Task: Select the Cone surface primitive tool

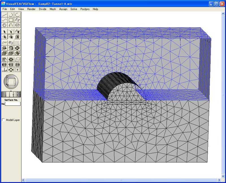Action: 11,25
